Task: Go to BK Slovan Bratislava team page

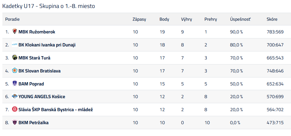Action: [x=39, y=71]
